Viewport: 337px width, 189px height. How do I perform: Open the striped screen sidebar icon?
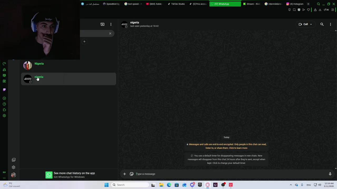(4, 75)
